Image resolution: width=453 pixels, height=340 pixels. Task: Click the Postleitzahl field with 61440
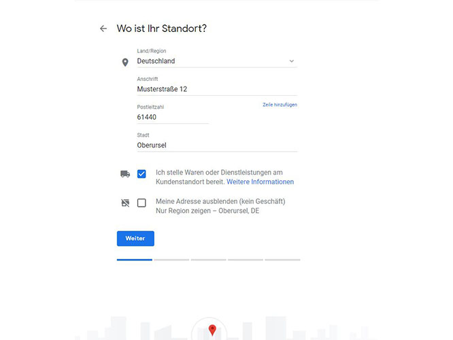pyautogui.click(x=173, y=117)
